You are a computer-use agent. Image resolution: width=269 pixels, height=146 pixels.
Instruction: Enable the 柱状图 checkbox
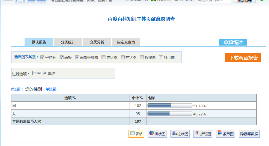click(x=123, y=58)
